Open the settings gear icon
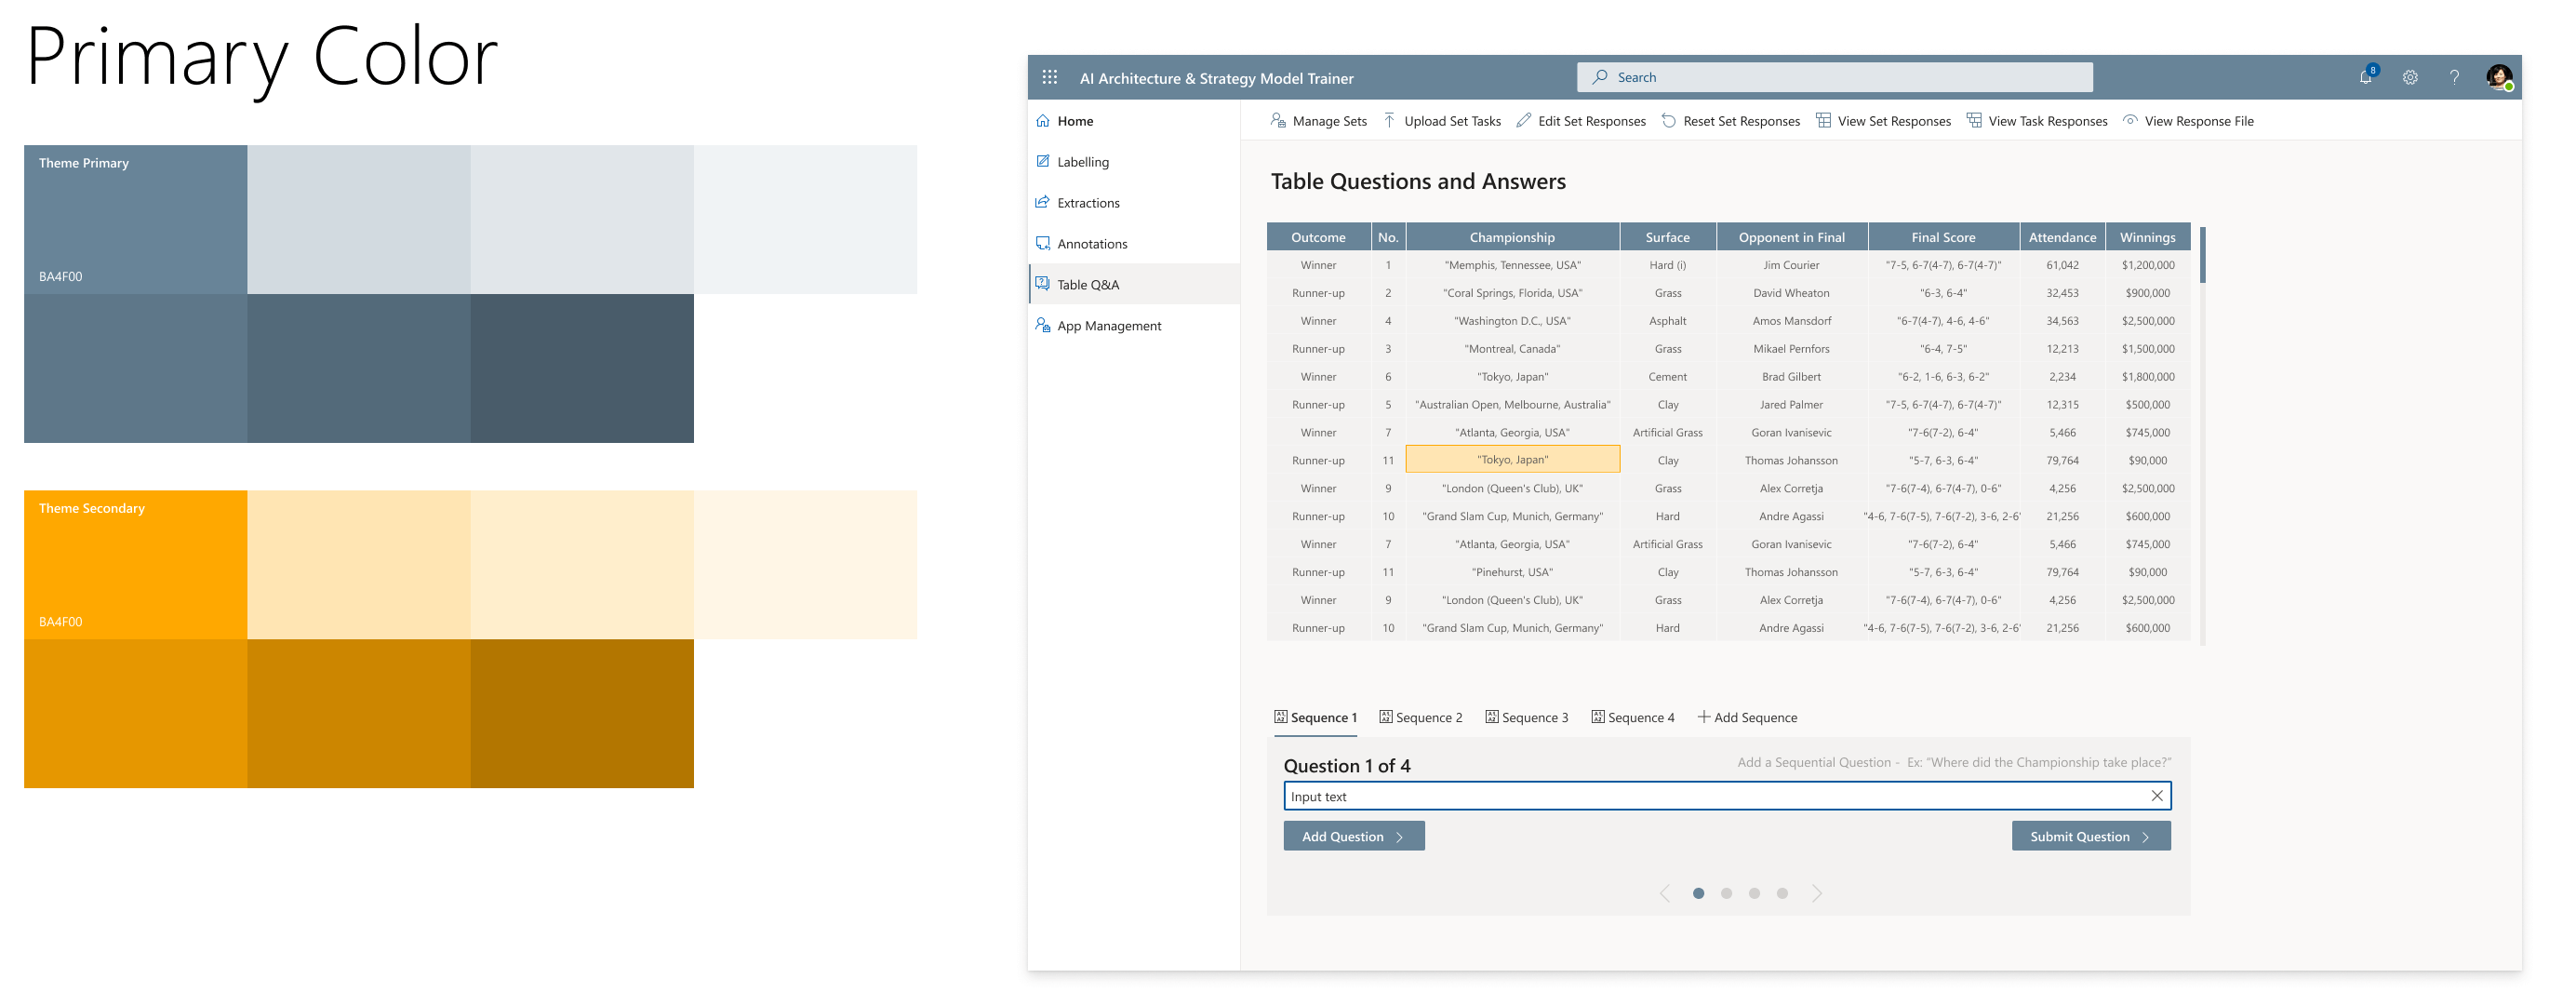The height and width of the screenshot is (1005, 2576). [2410, 77]
